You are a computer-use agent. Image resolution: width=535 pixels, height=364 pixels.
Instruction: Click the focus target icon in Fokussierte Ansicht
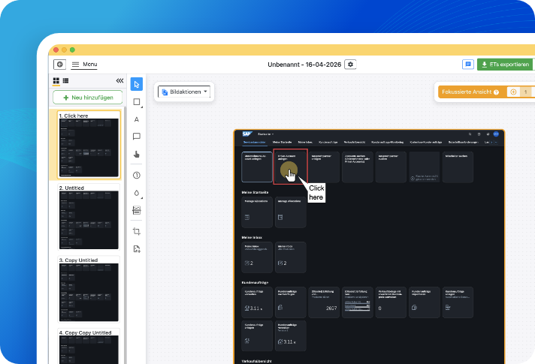tap(513, 92)
